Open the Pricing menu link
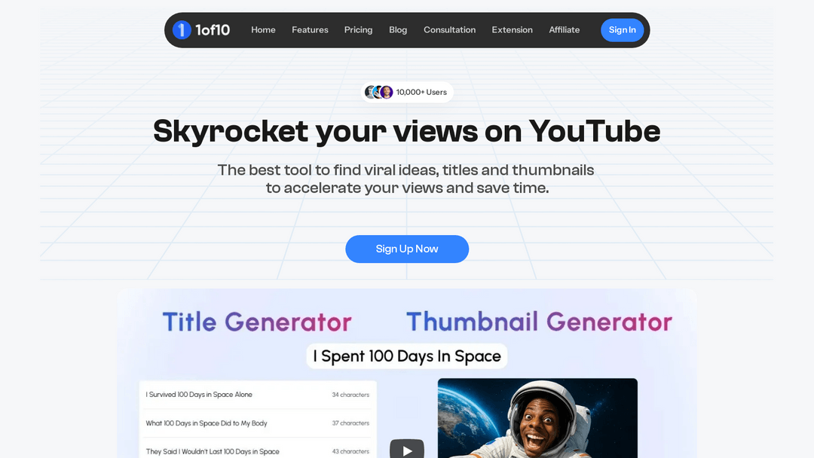This screenshot has width=814, height=458. click(x=358, y=30)
